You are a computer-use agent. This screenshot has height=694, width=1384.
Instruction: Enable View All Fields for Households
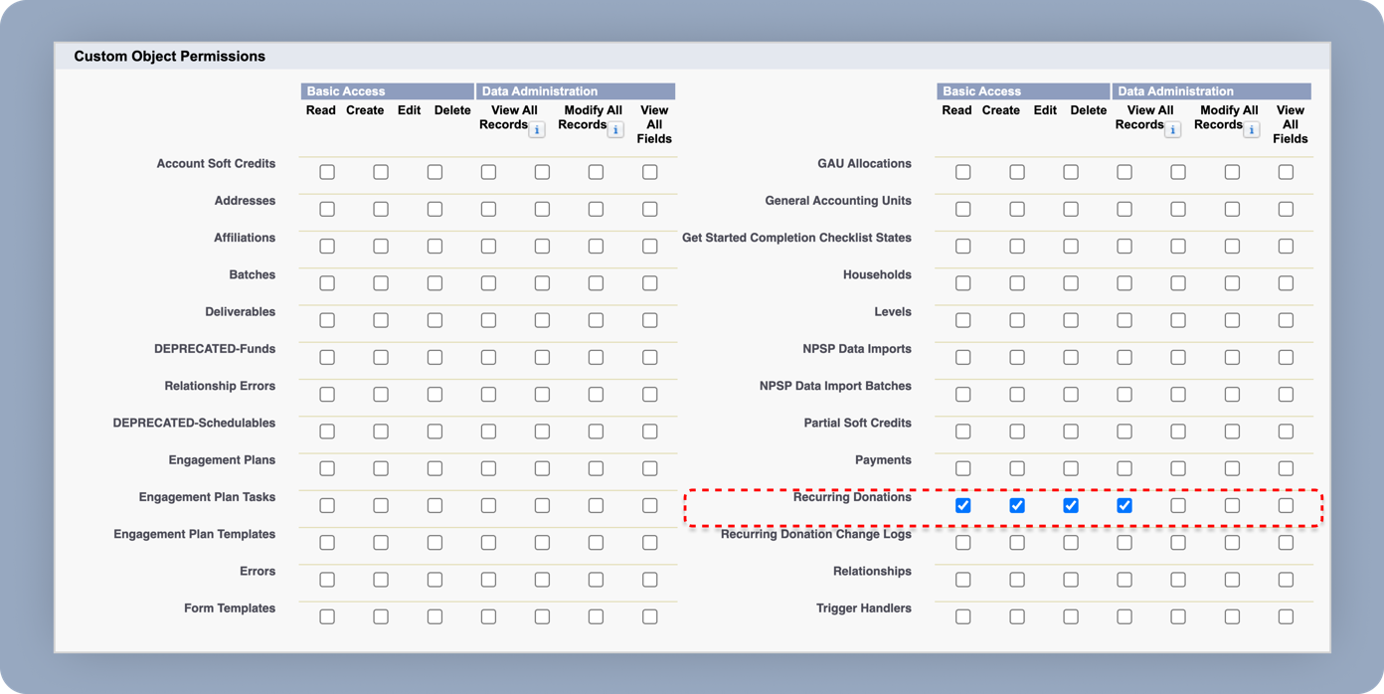click(1286, 283)
